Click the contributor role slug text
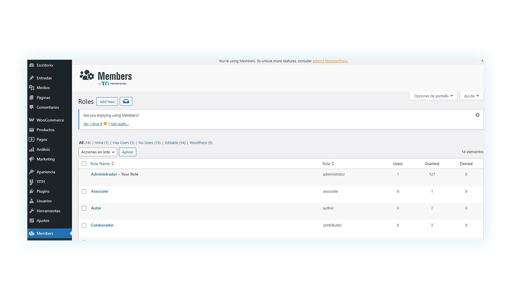514x297 pixels. point(332,225)
